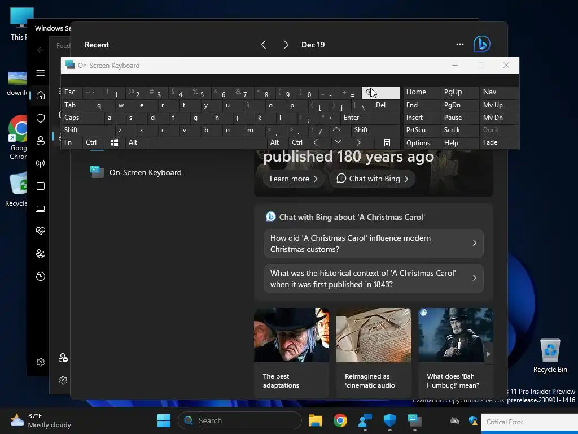Toggle Windows Security hamburger menu

coord(41,73)
